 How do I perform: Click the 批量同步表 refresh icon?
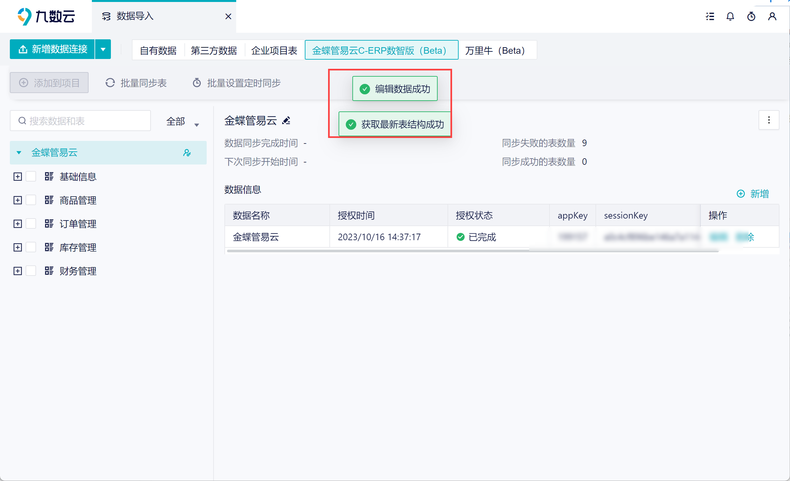pos(110,83)
